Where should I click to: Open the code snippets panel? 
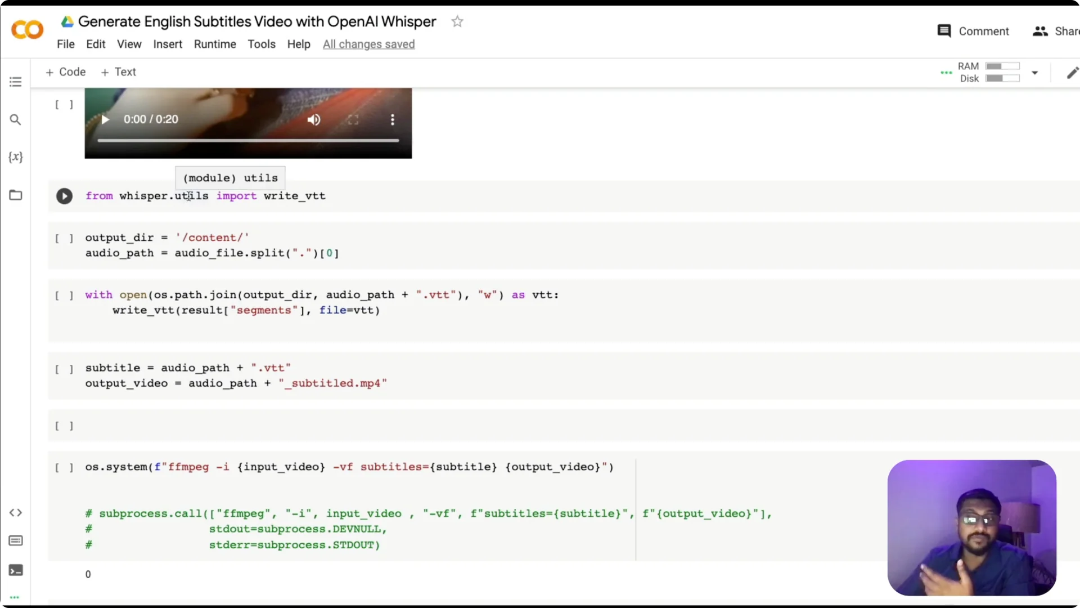pos(15,513)
